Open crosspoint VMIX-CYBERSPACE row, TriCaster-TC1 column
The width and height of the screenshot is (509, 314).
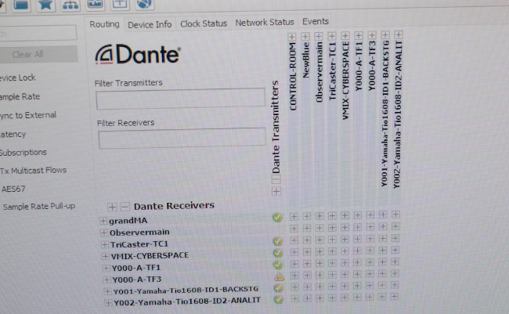[332, 251]
